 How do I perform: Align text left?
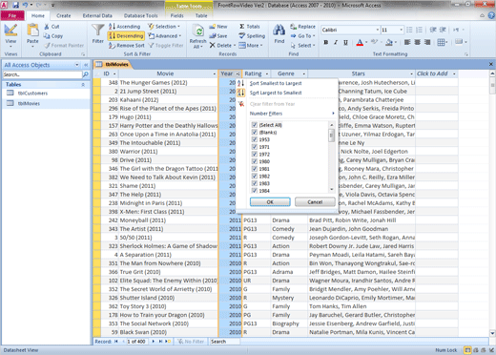click(407, 42)
